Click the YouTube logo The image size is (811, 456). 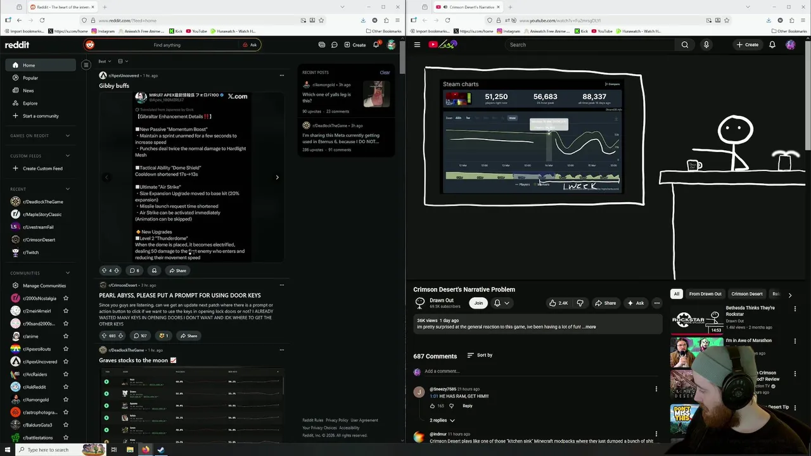(x=443, y=44)
